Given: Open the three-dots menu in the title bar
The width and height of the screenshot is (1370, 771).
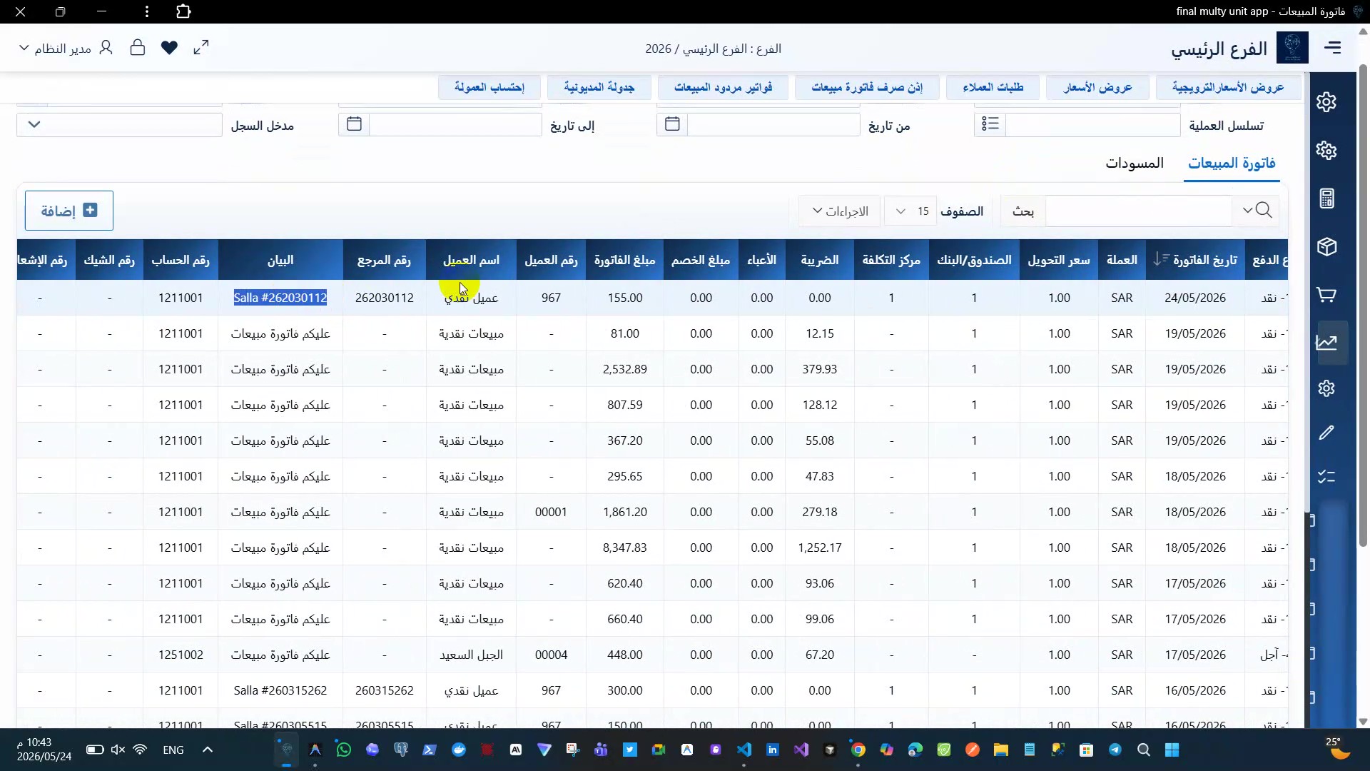Looking at the screenshot, I should click(x=147, y=11).
